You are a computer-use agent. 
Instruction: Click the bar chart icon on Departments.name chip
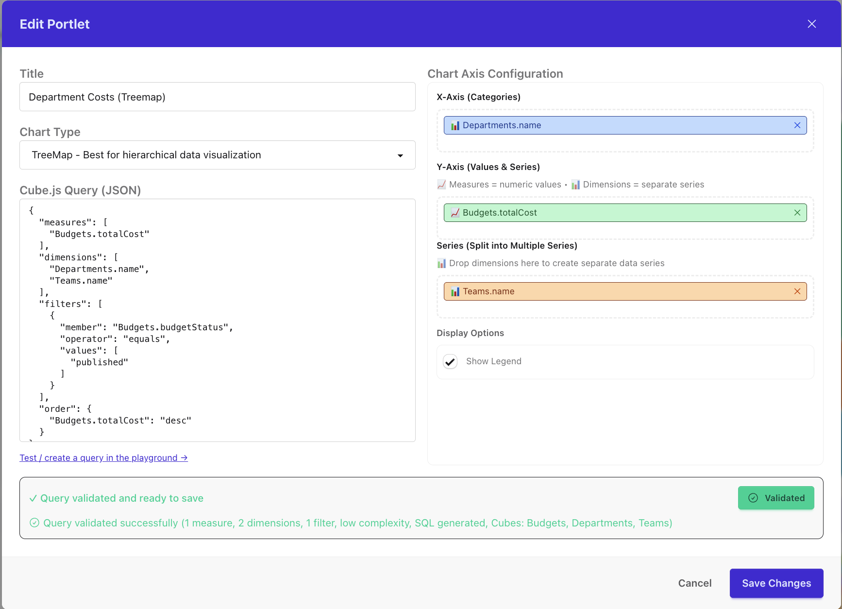coord(455,125)
